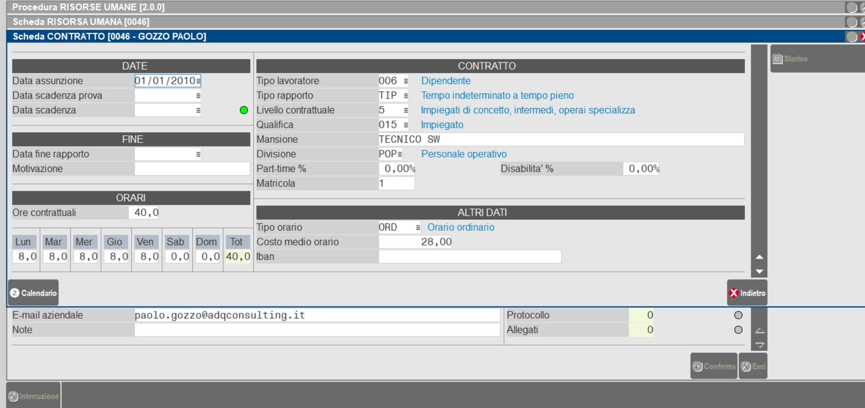
Task: Click the Dipendente description link
Action: pyautogui.click(x=445, y=81)
